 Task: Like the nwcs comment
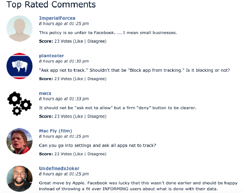click(79, 117)
